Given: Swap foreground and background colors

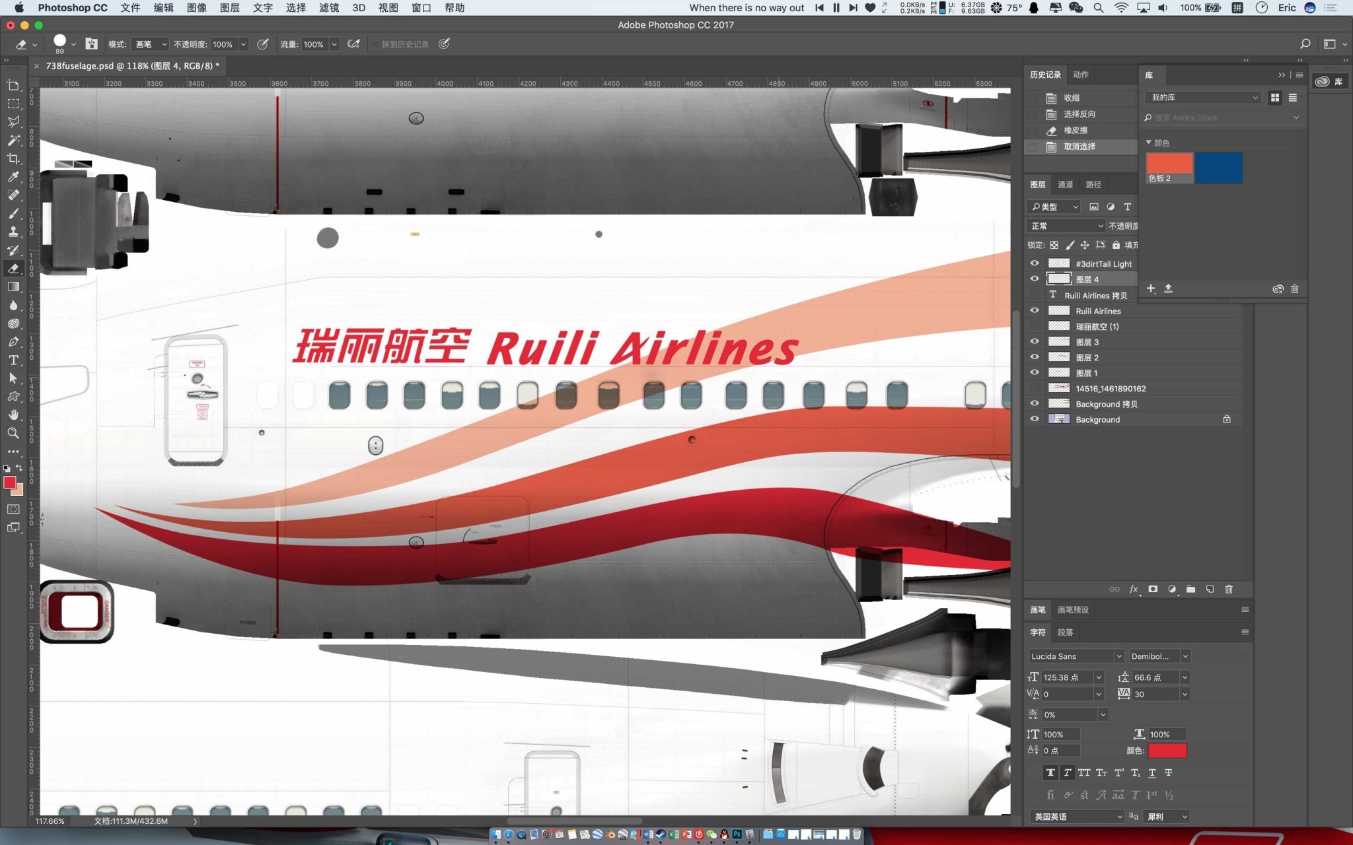Looking at the screenshot, I should 19,468.
